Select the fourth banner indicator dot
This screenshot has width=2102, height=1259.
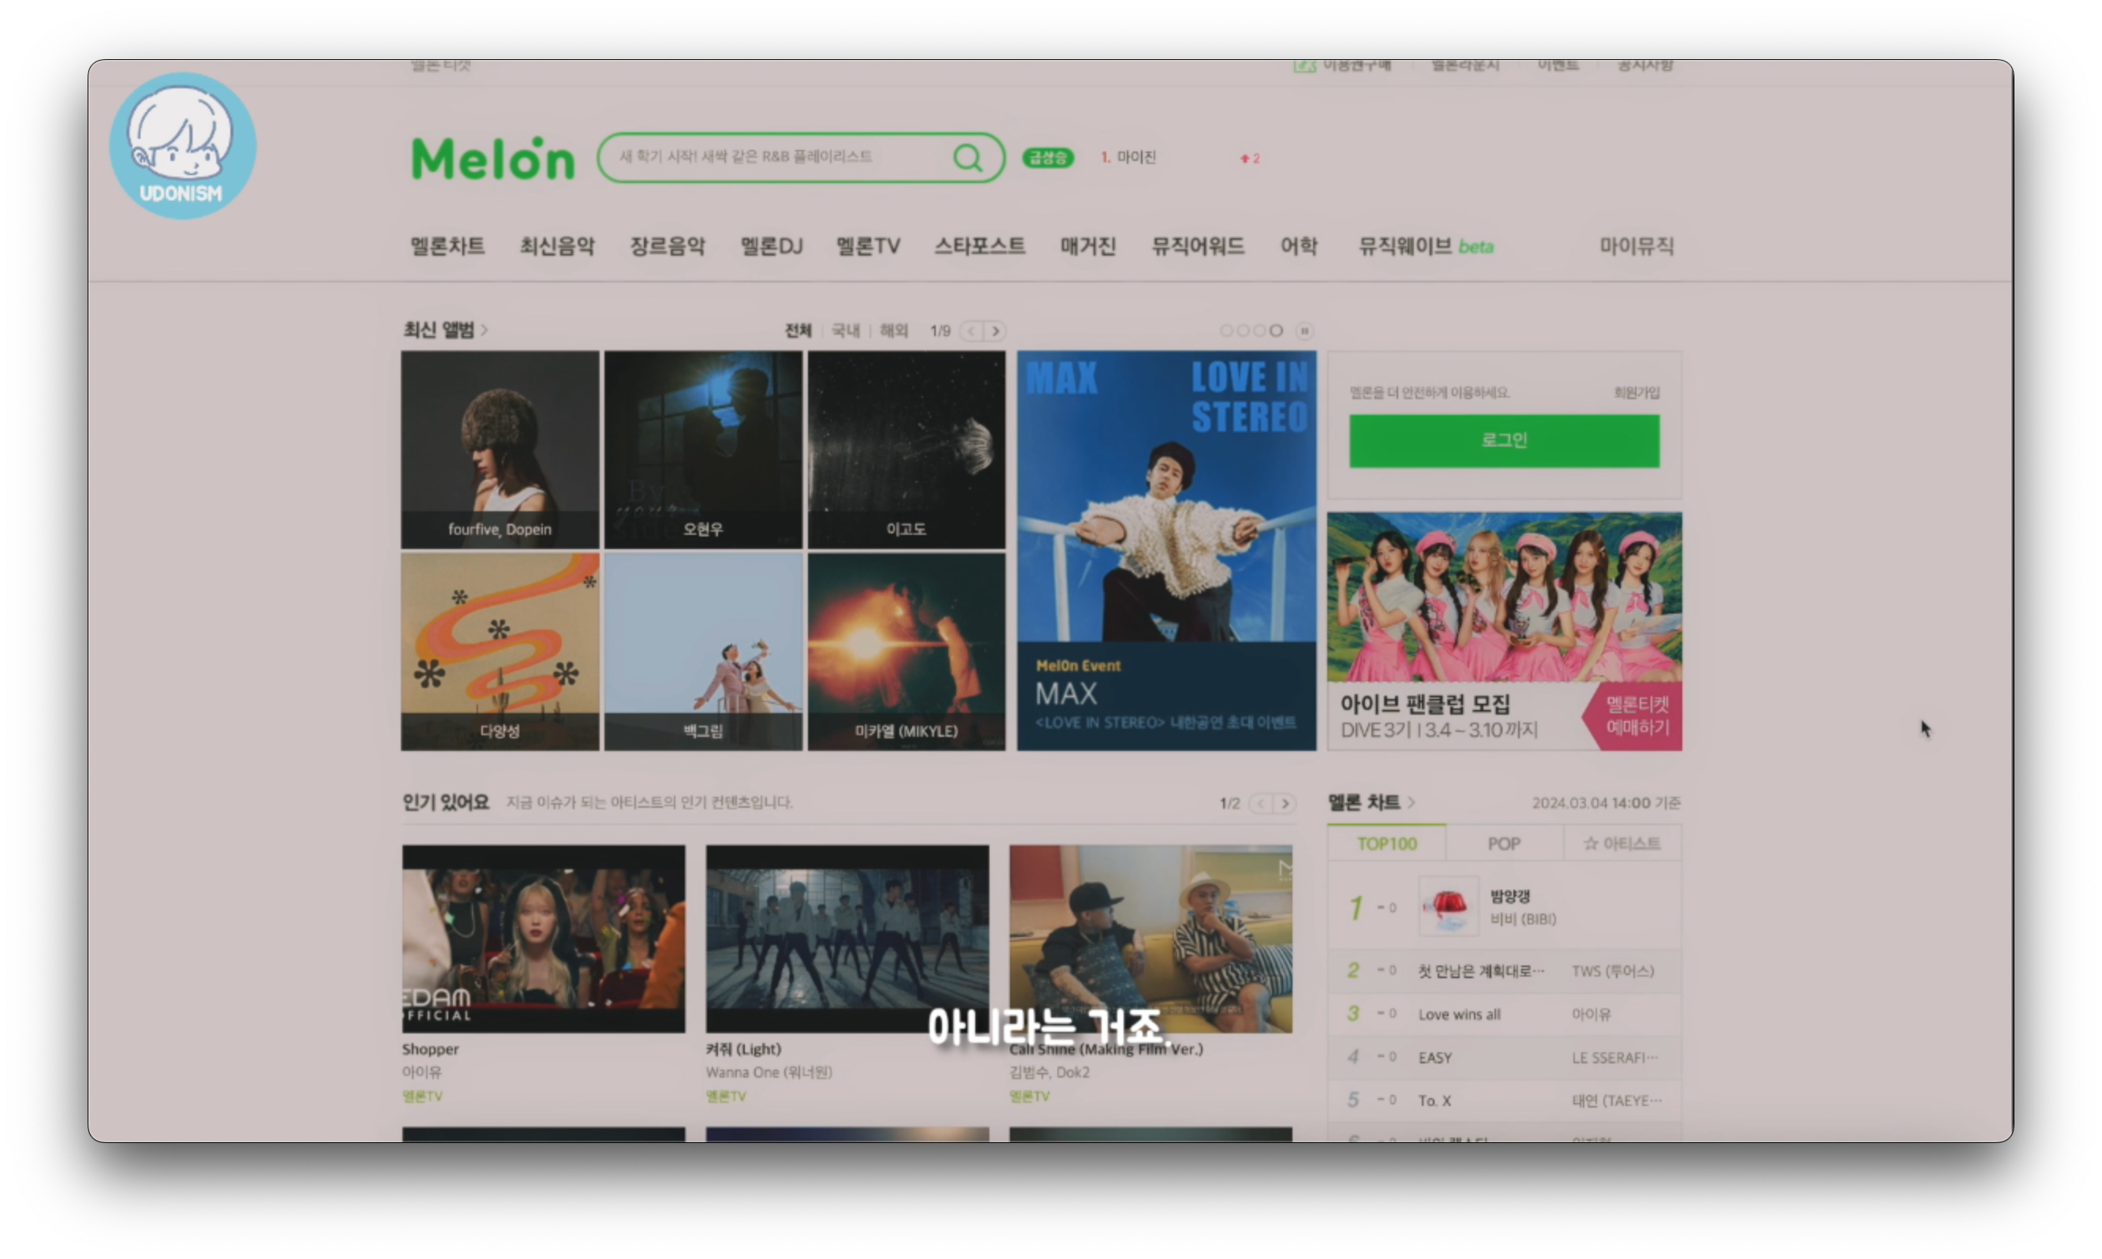coord(1275,331)
